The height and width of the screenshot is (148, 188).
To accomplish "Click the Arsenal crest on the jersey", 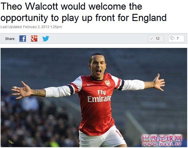I will point(107,83).
